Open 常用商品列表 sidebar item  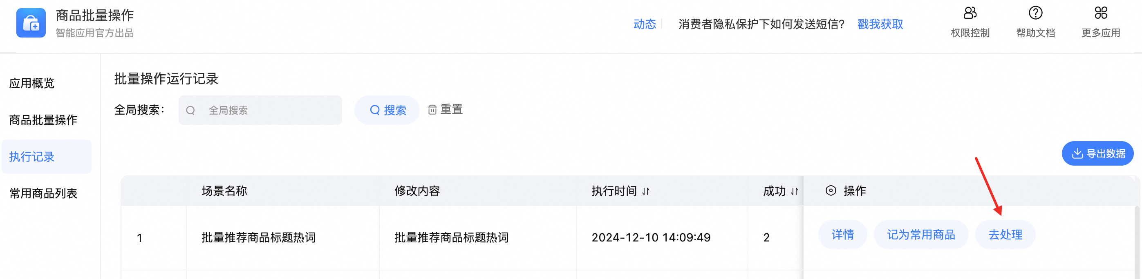(43, 193)
